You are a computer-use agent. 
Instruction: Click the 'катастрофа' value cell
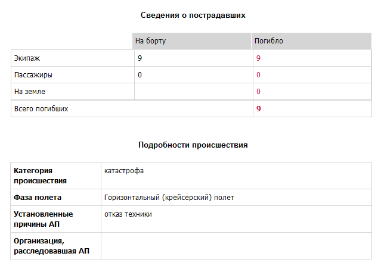point(236,176)
